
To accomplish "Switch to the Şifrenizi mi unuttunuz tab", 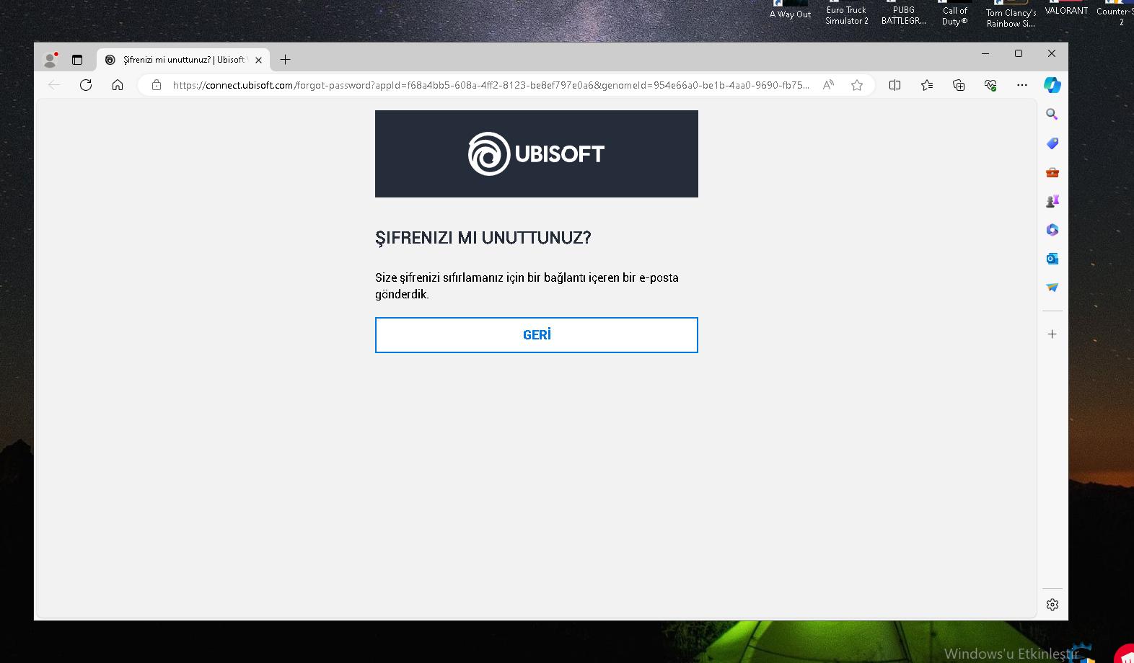I will tap(183, 60).
